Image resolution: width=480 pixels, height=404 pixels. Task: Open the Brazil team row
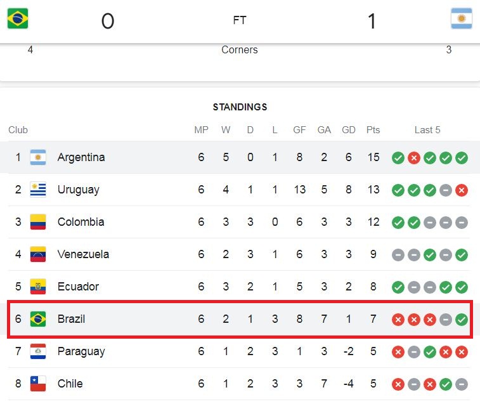click(x=240, y=319)
